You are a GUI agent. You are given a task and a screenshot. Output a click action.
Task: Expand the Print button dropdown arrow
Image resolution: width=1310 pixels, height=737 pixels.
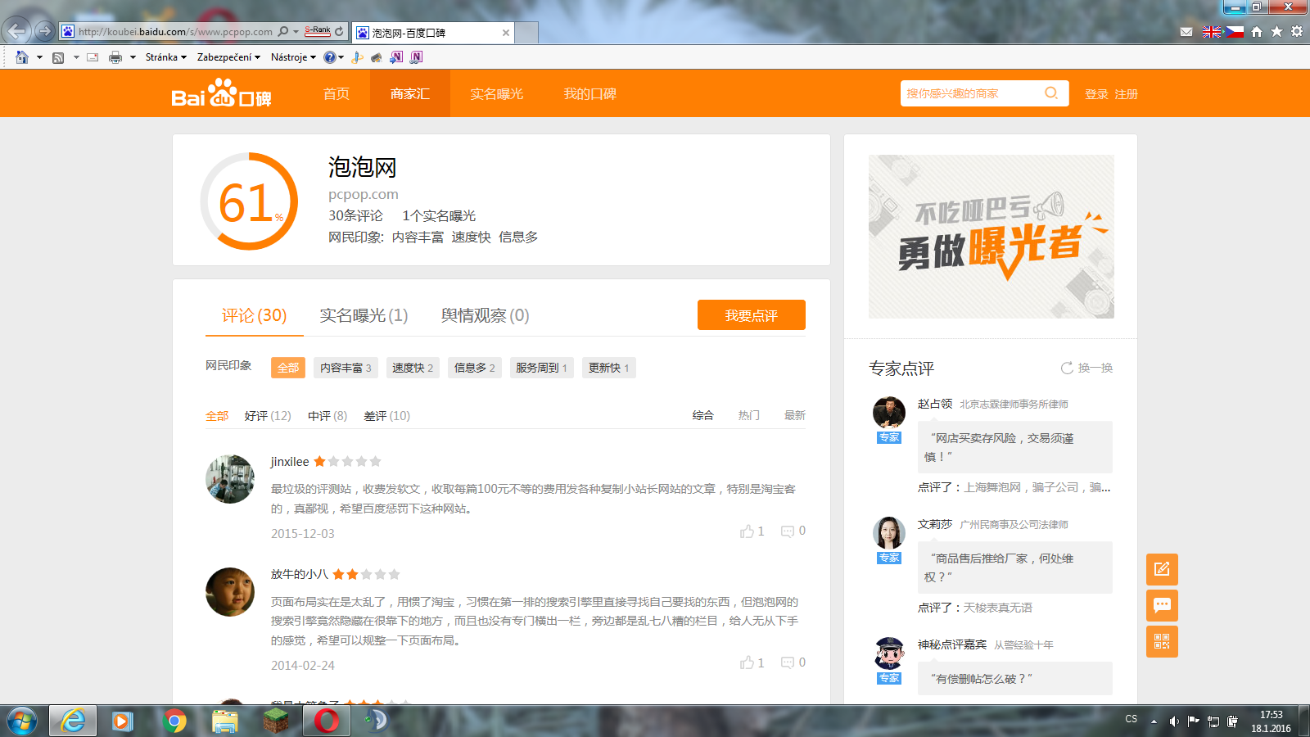tap(133, 57)
